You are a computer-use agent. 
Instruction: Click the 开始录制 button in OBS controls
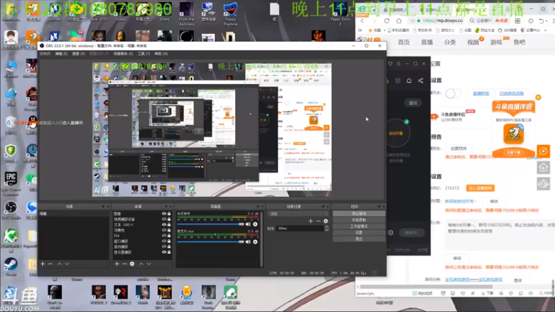pos(359,220)
